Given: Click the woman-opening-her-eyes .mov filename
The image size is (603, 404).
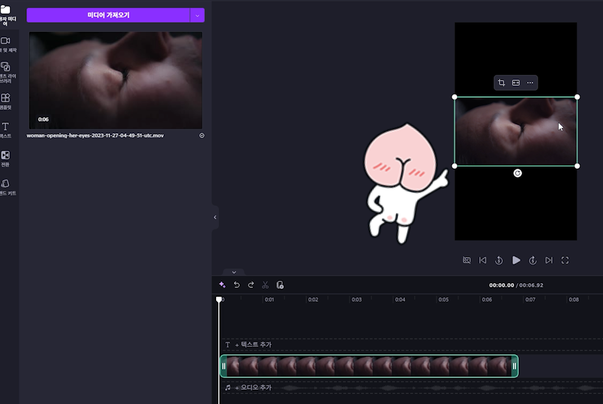Looking at the screenshot, I should 95,135.
